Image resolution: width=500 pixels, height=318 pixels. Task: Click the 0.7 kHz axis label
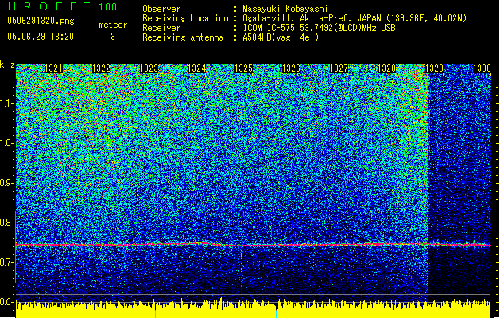point(6,262)
